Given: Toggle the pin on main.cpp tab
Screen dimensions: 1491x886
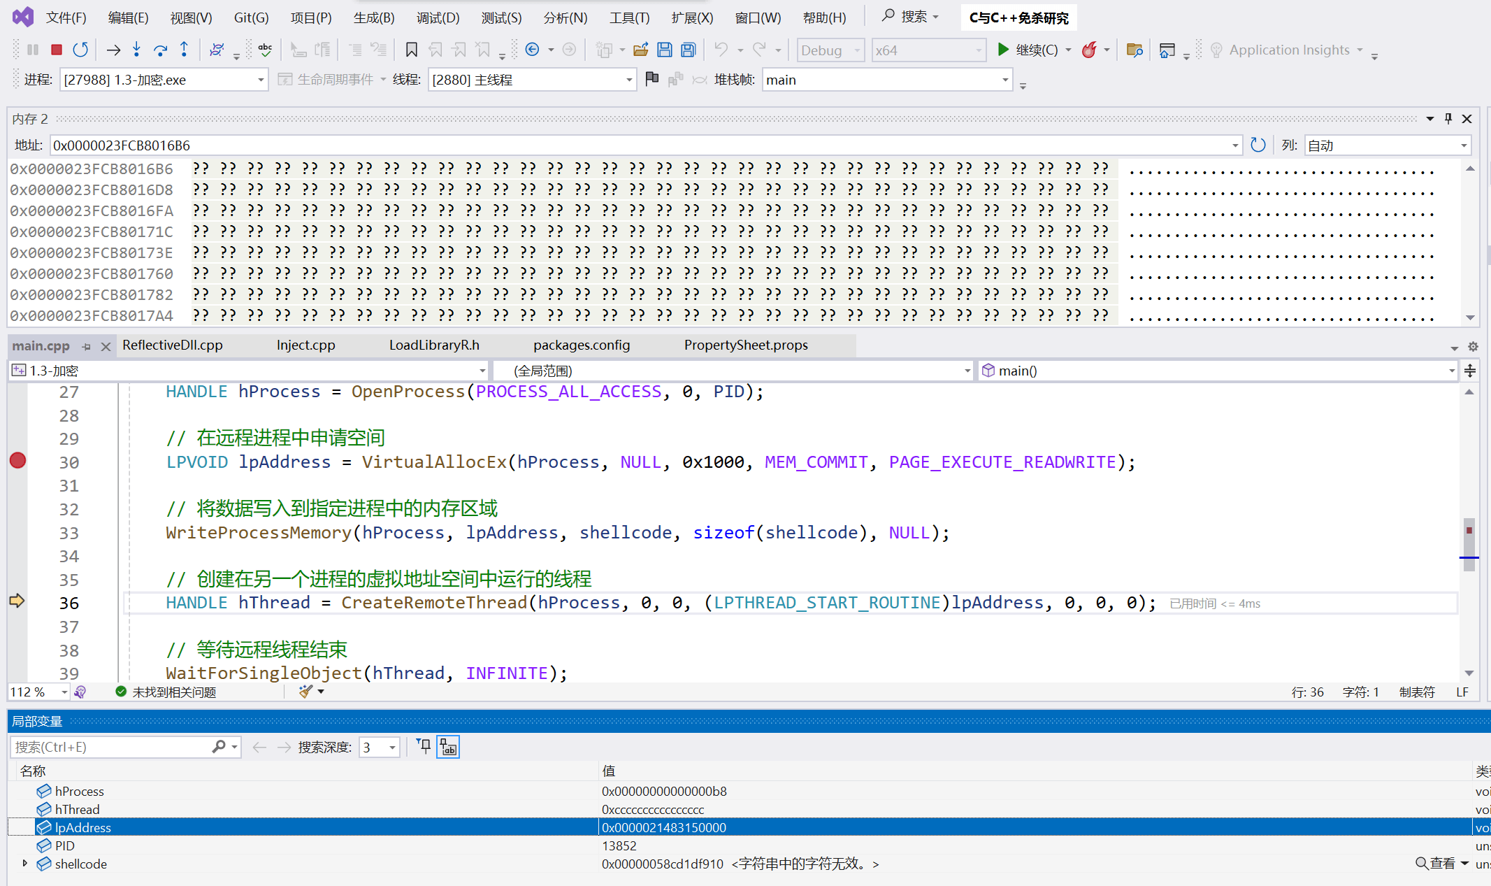Looking at the screenshot, I should (x=87, y=346).
